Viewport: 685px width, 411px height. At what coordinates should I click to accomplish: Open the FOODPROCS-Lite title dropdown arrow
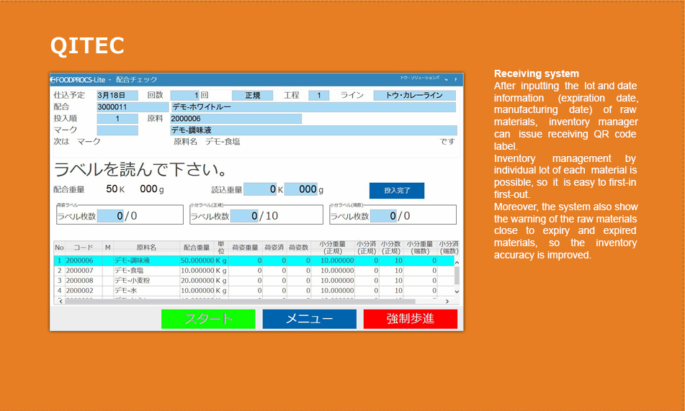[109, 79]
